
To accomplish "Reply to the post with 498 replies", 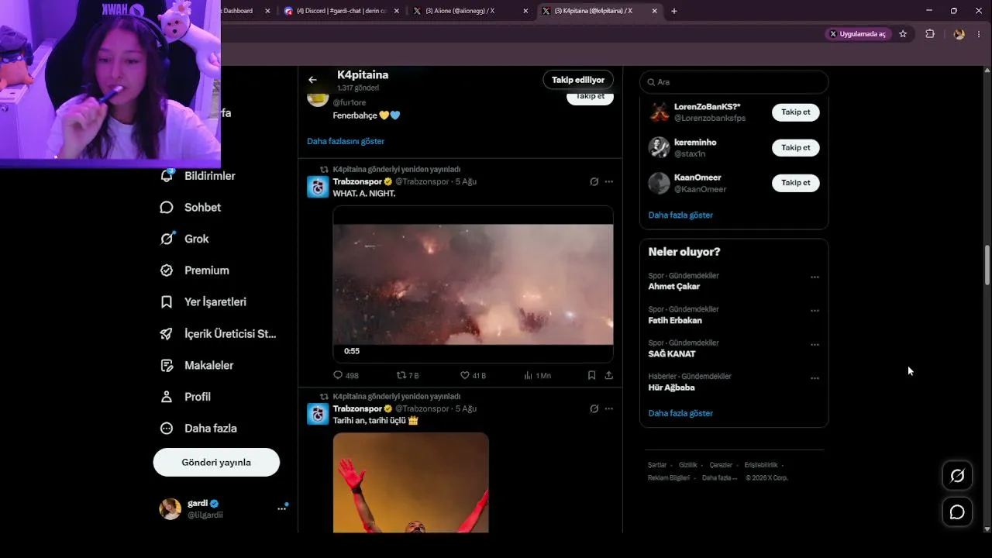I will (x=346, y=375).
